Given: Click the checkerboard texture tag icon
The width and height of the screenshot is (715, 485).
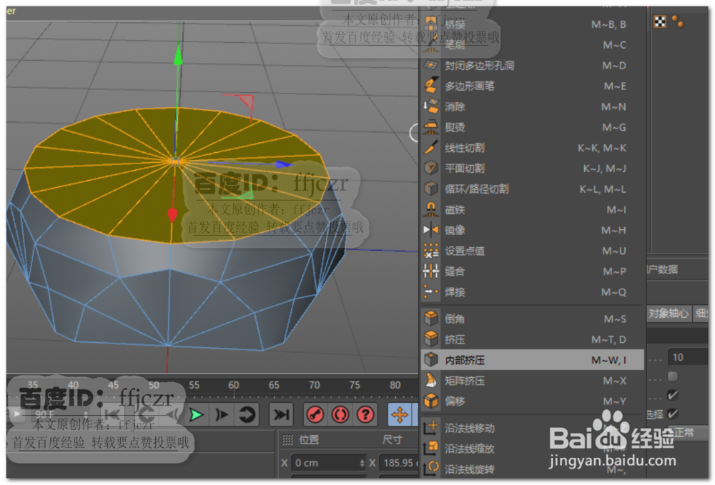Looking at the screenshot, I should point(660,21).
